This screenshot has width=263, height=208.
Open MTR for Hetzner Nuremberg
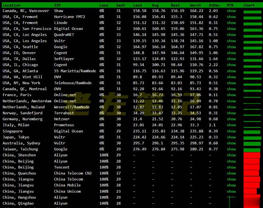click(x=231, y=119)
